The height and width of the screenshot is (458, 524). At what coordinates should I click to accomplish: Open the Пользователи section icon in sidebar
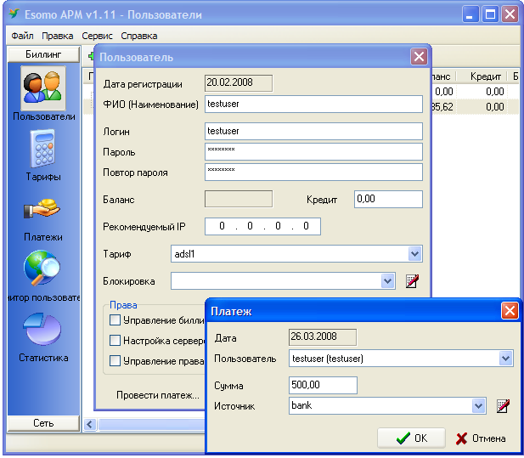click(43, 88)
